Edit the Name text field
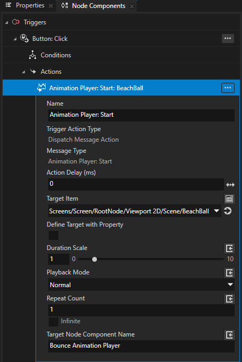Viewport: 242px width, 362px height. tap(141, 115)
